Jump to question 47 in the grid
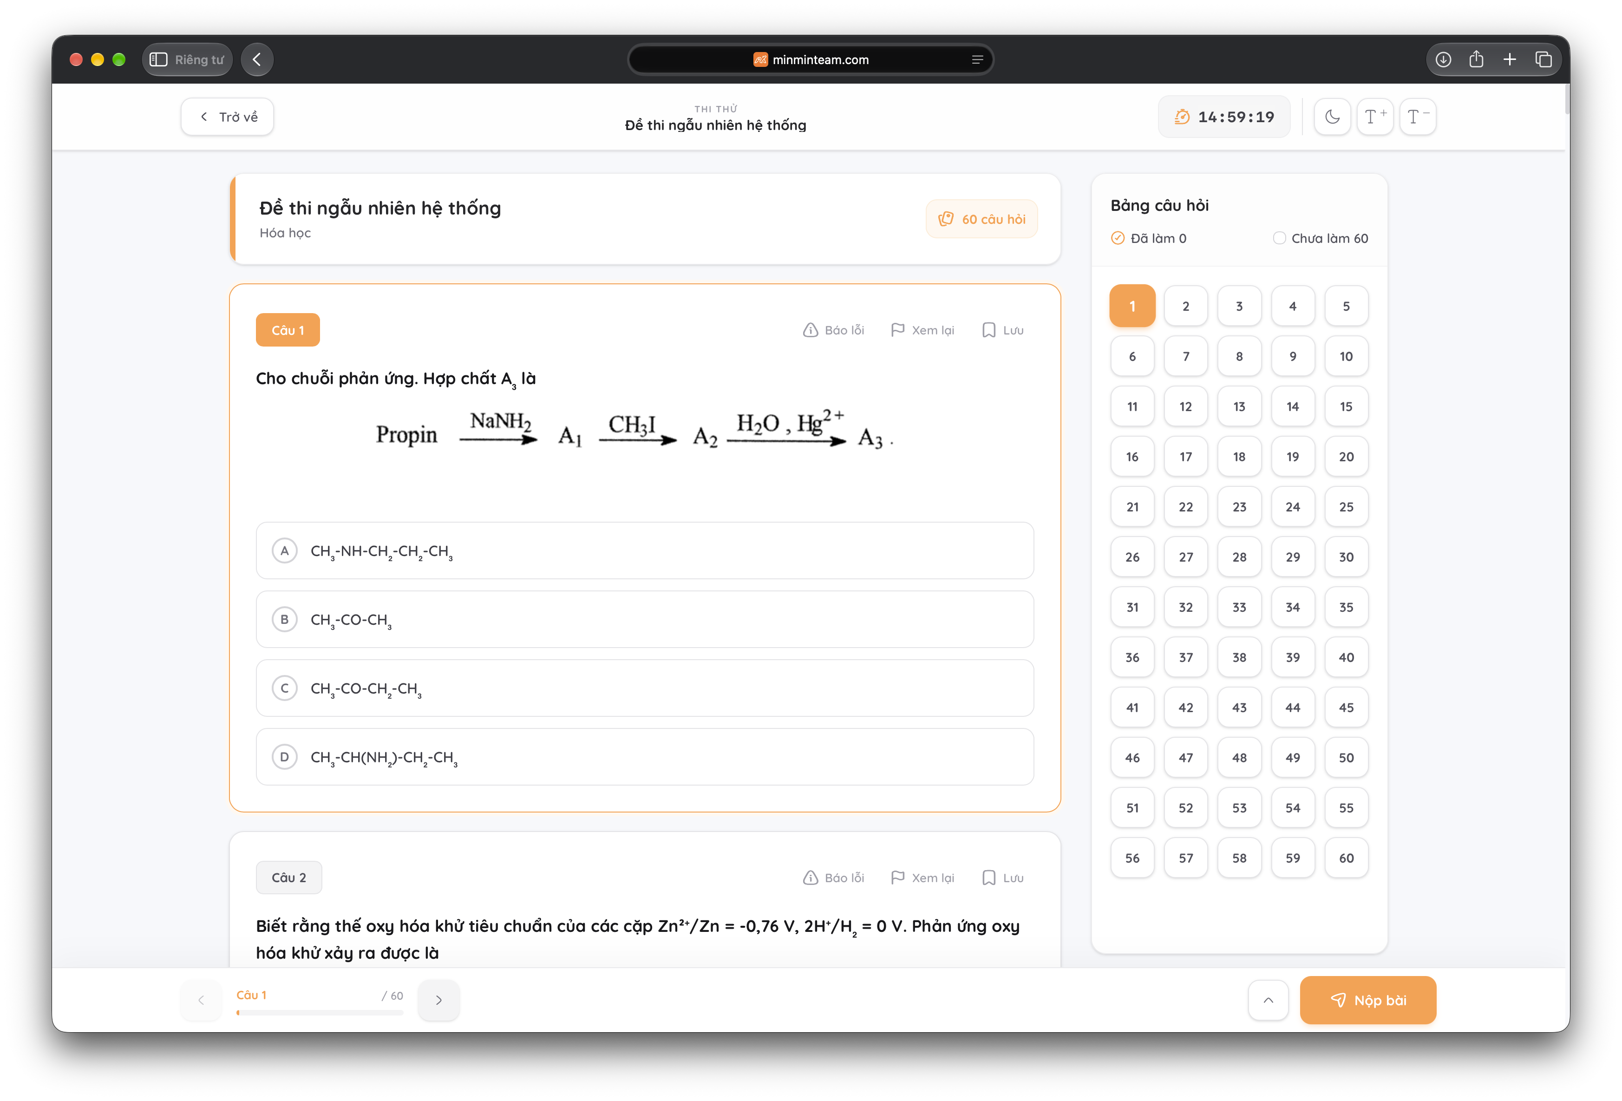The width and height of the screenshot is (1622, 1101). (1186, 758)
